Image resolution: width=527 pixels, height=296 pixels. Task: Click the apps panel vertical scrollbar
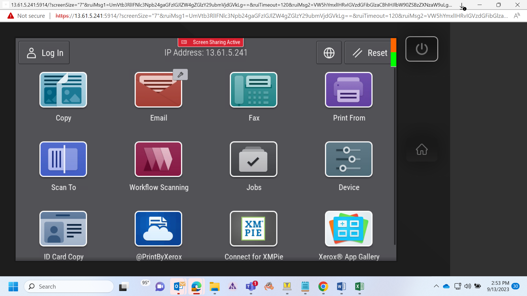[x=395, y=156]
